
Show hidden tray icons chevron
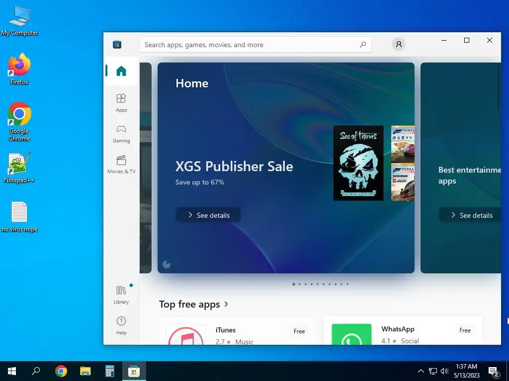point(421,371)
